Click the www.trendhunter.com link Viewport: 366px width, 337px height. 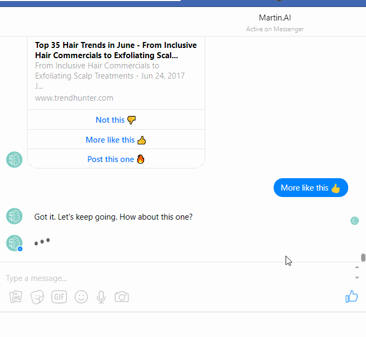(x=74, y=98)
